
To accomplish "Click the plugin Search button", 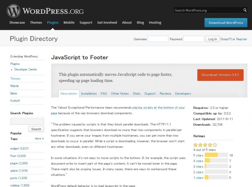I will [36, 129].
